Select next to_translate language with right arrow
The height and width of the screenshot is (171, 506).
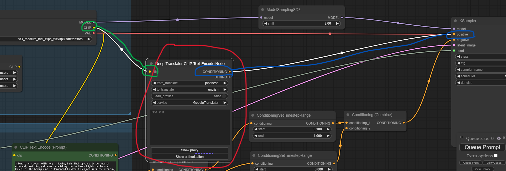click(x=225, y=90)
